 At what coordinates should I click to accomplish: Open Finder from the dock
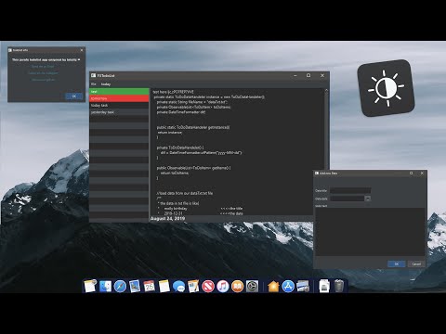[105, 287]
